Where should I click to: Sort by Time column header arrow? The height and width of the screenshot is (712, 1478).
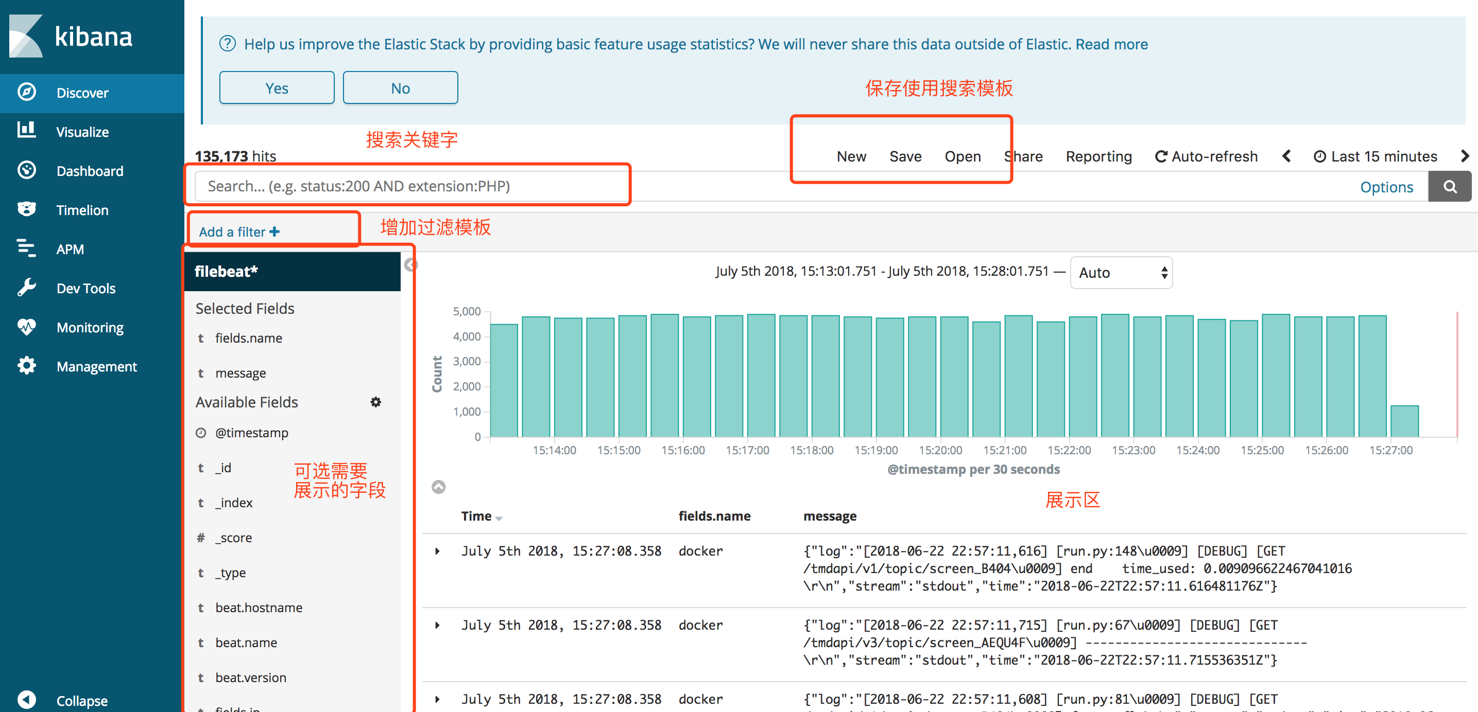(499, 518)
